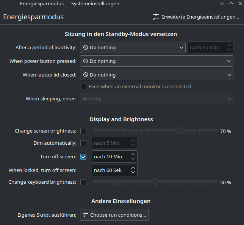
Task: Click the nach 60 Sek. input field
Action: tap(110, 170)
